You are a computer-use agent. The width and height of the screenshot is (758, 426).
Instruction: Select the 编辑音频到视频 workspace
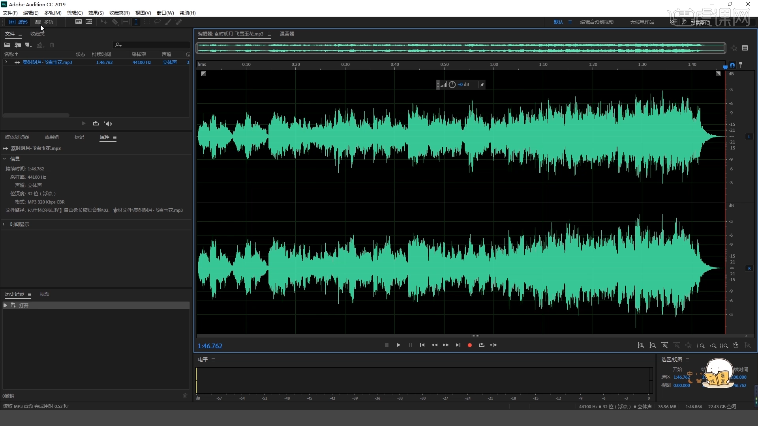(597, 22)
